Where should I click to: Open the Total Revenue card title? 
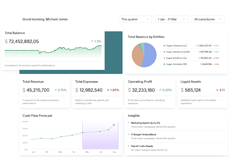tap(33, 82)
